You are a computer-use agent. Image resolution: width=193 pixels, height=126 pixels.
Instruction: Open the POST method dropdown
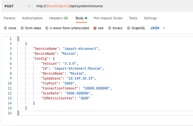tap(17, 6)
